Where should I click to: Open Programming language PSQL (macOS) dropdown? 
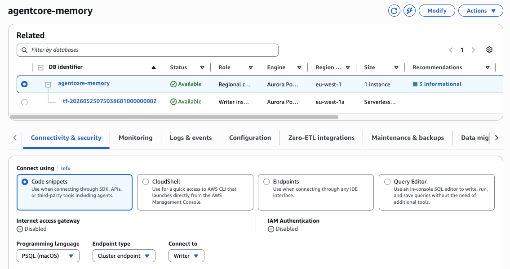48,256
